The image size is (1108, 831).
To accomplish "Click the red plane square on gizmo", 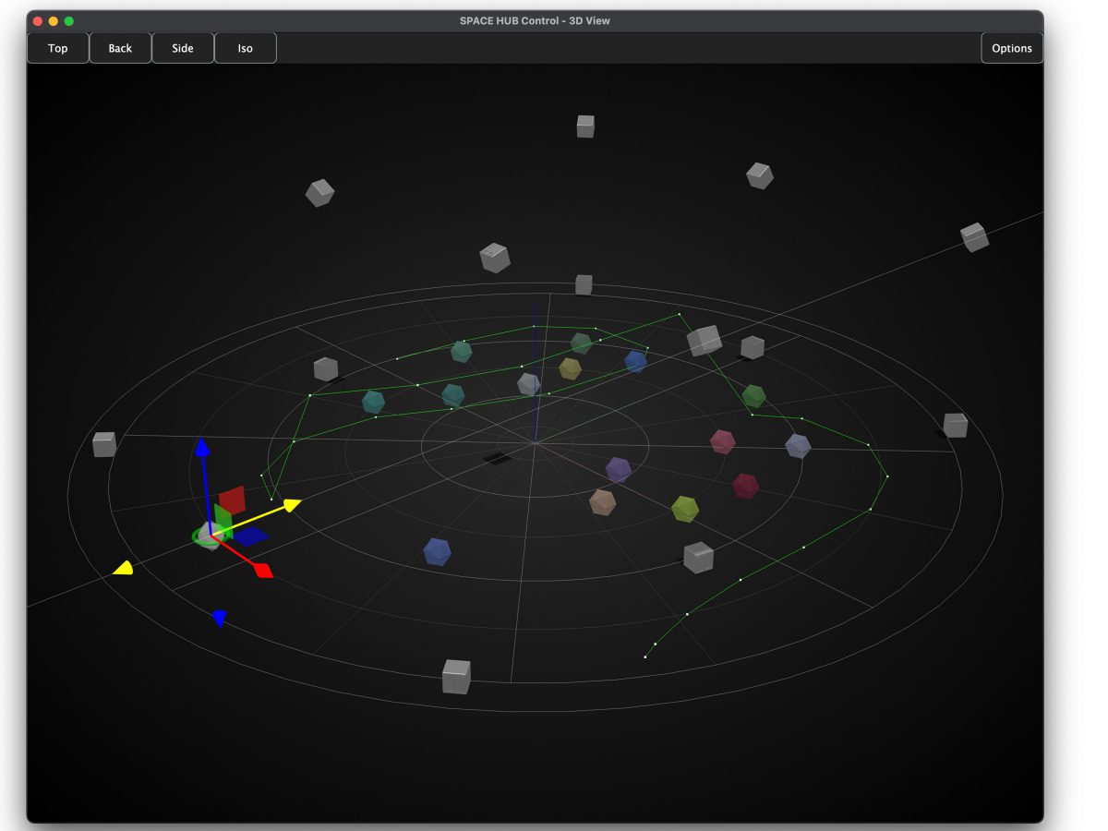I will point(233,500).
